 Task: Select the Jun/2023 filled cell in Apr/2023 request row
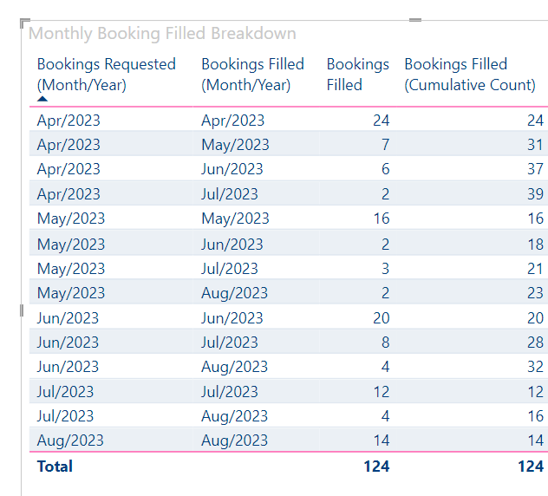coord(232,169)
